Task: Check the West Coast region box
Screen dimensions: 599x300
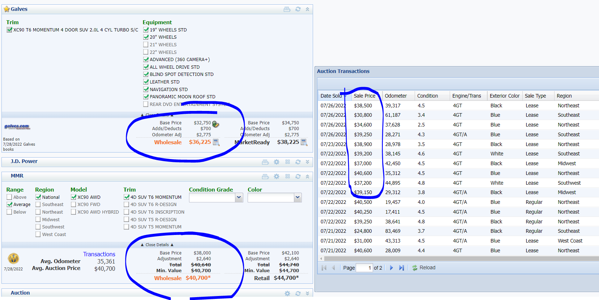Action: (38, 234)
